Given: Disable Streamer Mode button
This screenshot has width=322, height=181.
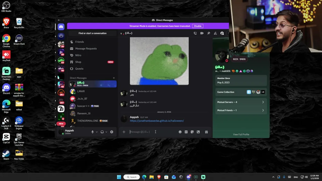Looking at the screenshot, I should 198,26.
